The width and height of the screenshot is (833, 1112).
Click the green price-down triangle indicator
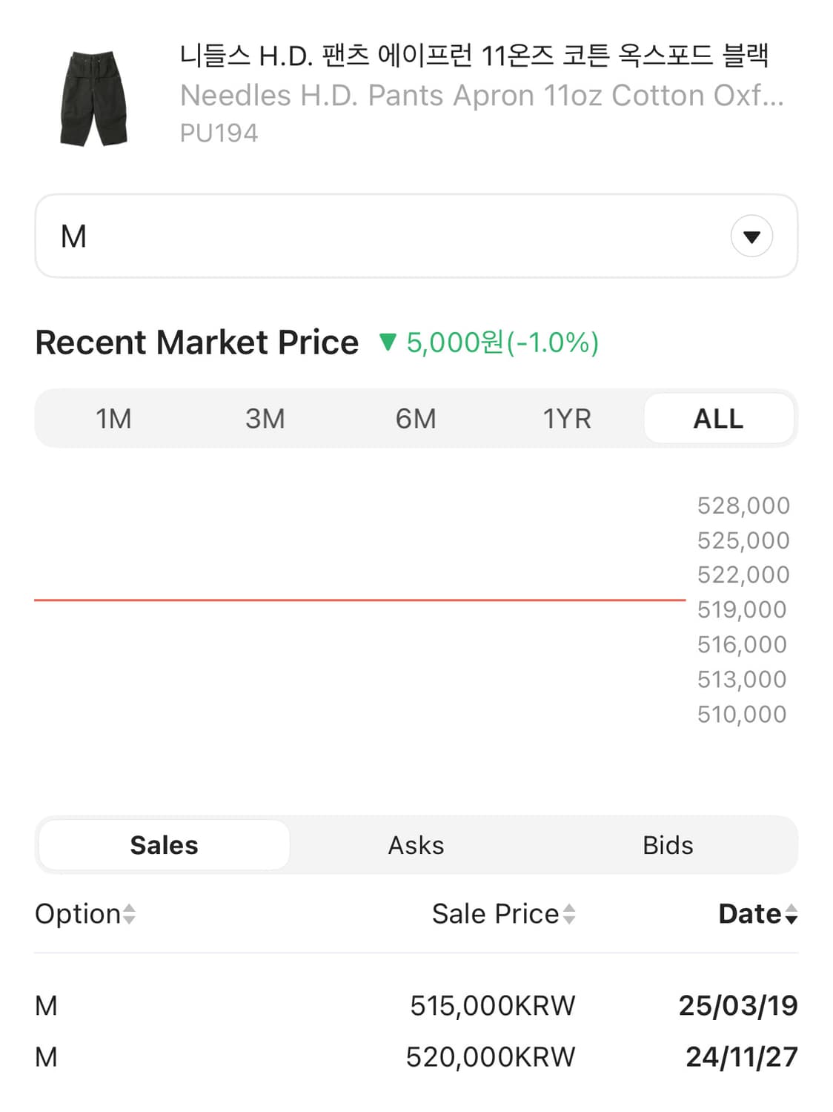388,342
